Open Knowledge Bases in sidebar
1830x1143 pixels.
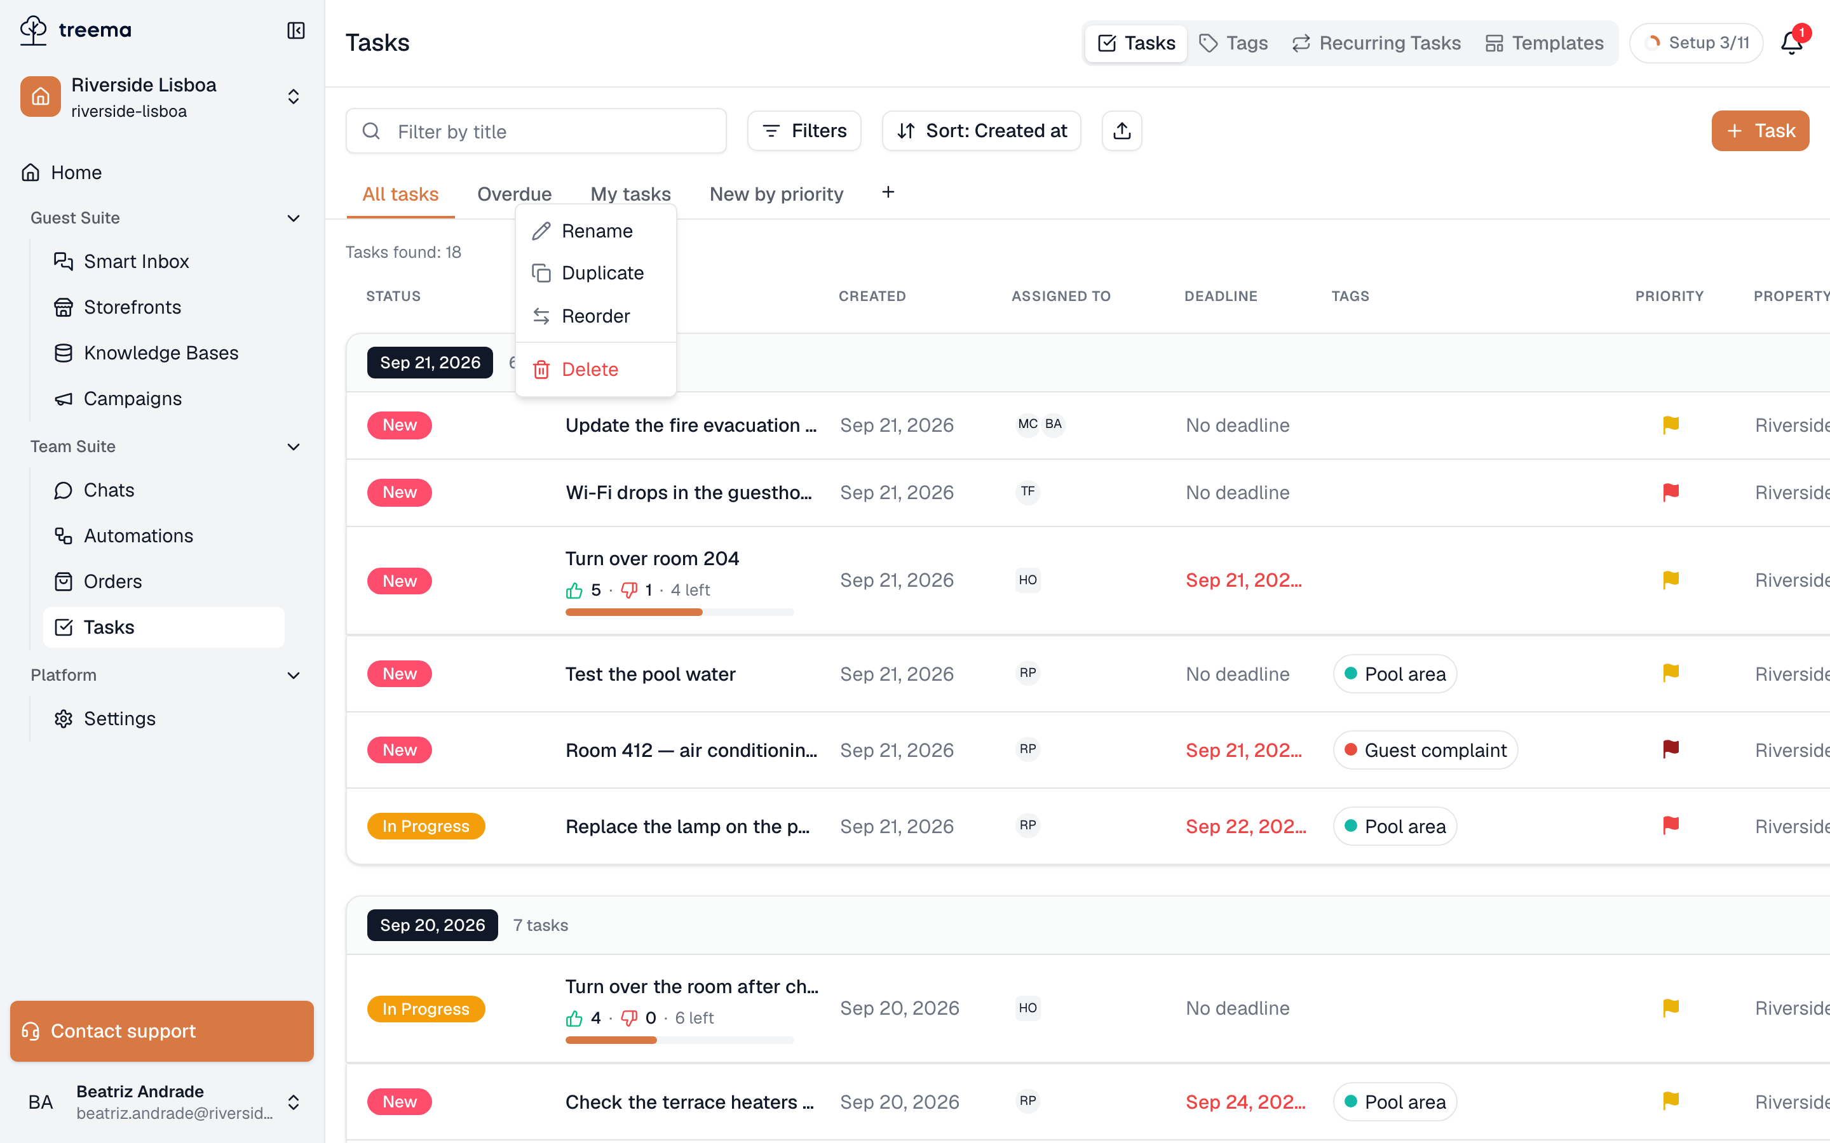point(164,353)
